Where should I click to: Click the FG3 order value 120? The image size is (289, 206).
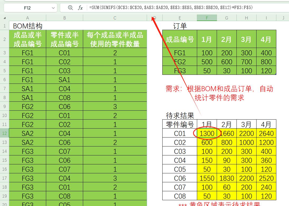coord(266,71)
